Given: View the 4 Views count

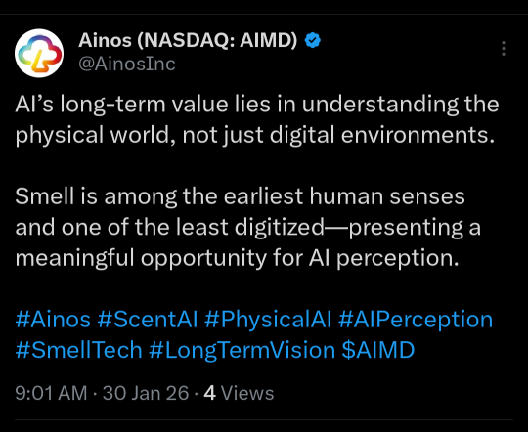Looking at the screenshot, I should (x=239, y=393).
